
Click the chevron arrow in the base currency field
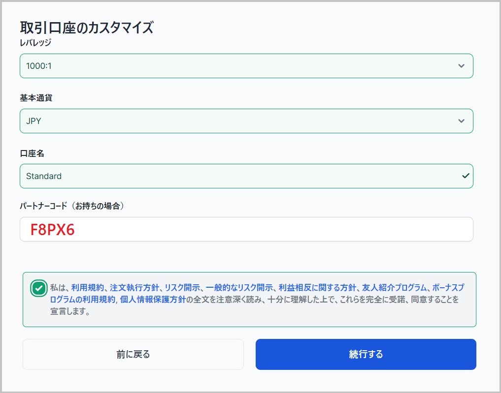[461, 121]
